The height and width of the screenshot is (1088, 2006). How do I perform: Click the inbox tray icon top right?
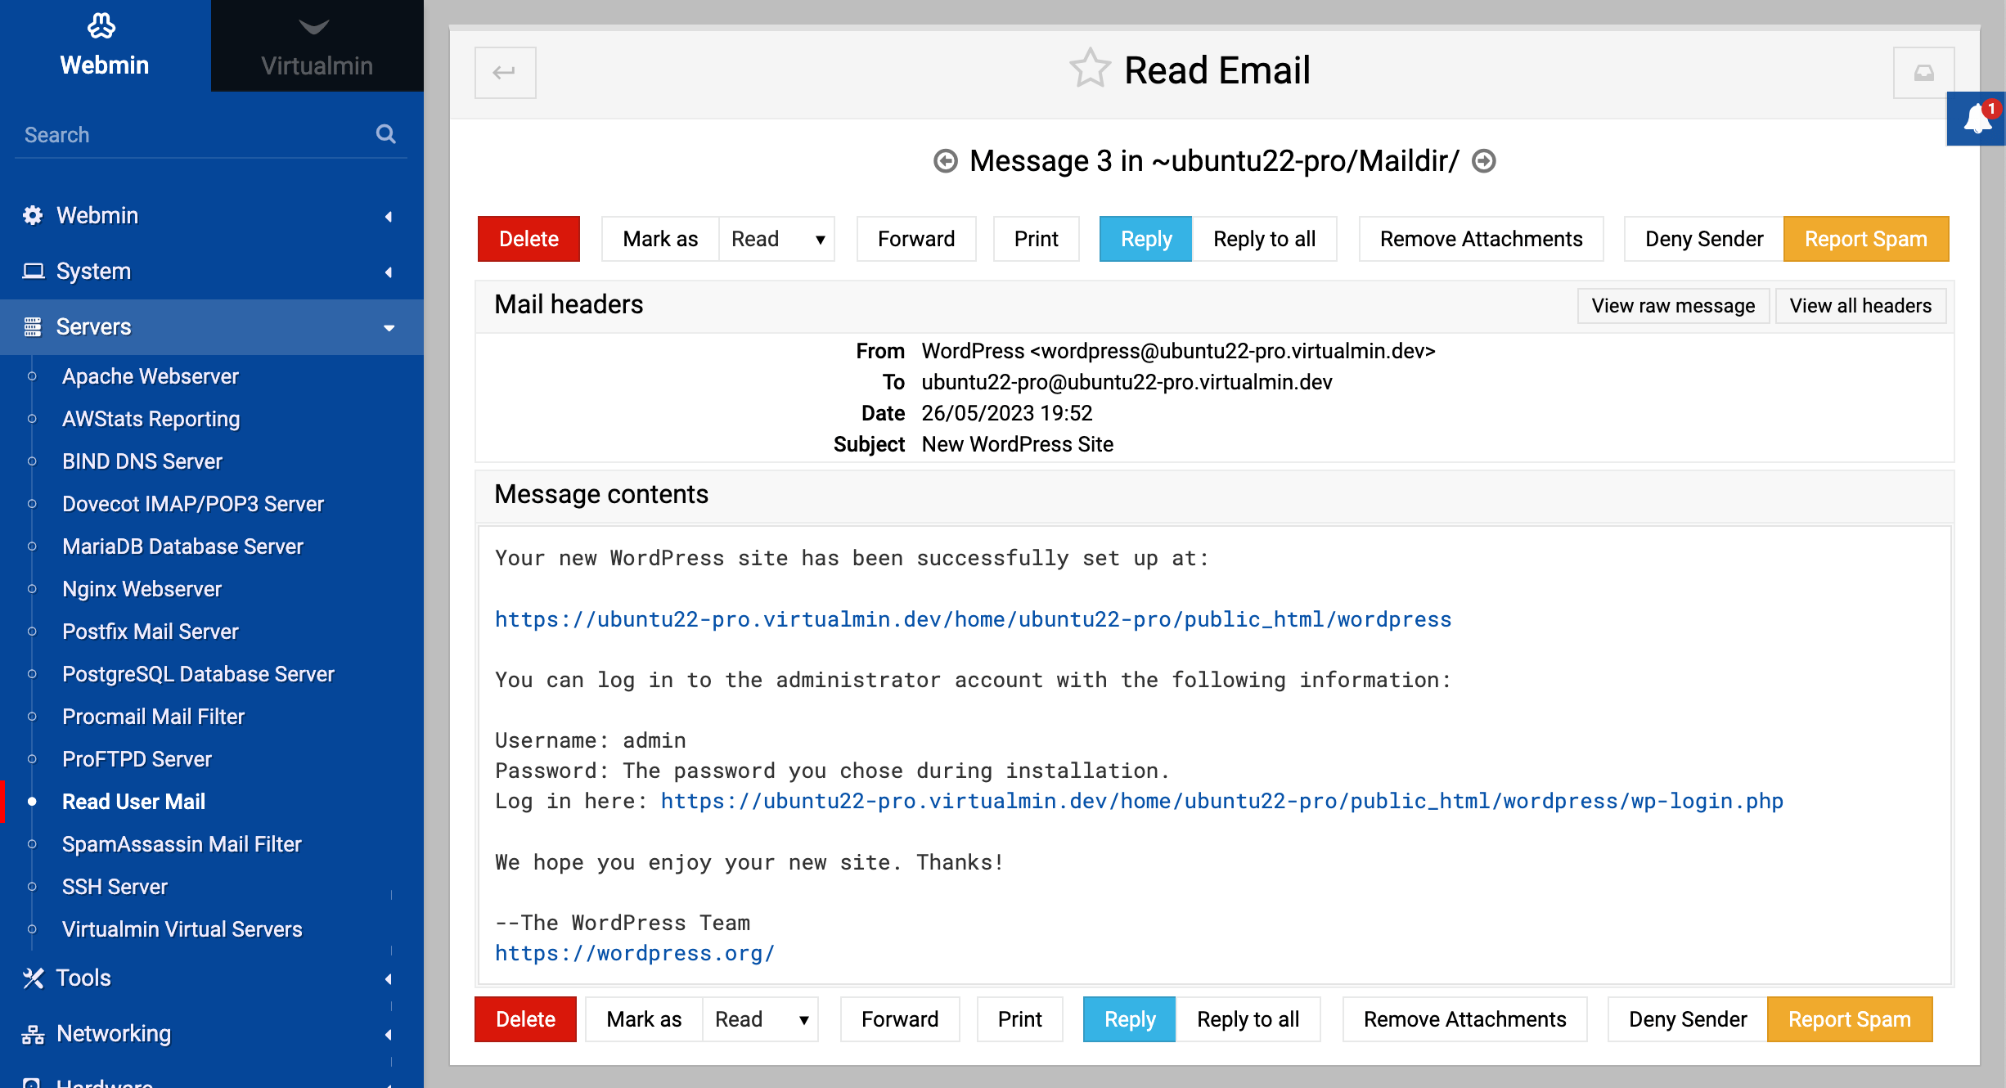[x=1923, y=73]
